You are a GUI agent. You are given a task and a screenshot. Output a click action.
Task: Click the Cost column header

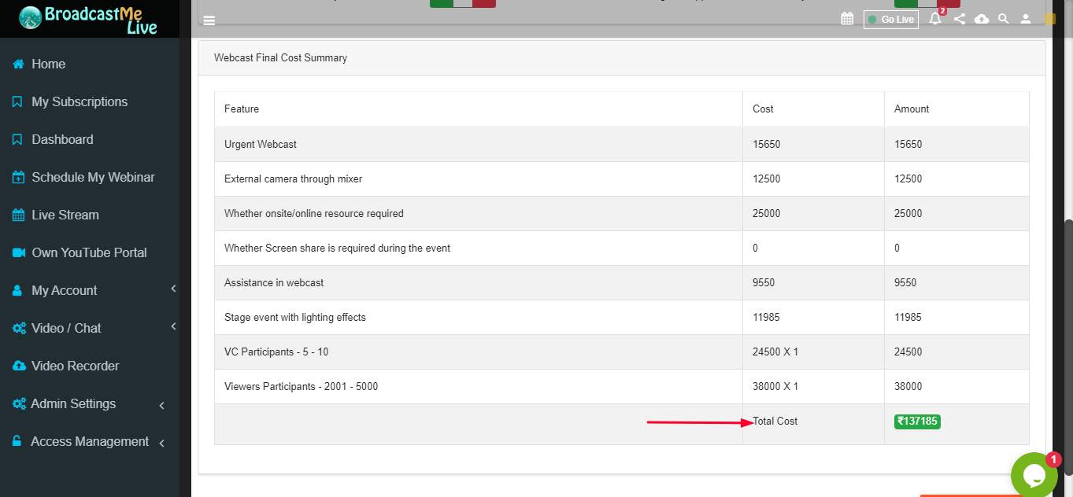pos(763,109)
